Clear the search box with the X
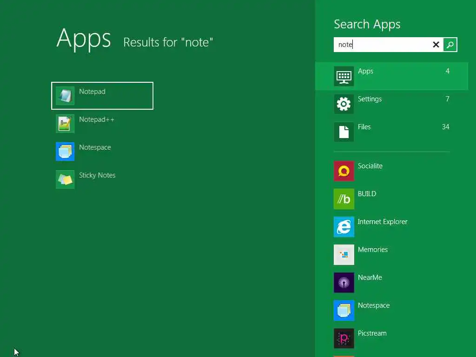 point(436,45)
